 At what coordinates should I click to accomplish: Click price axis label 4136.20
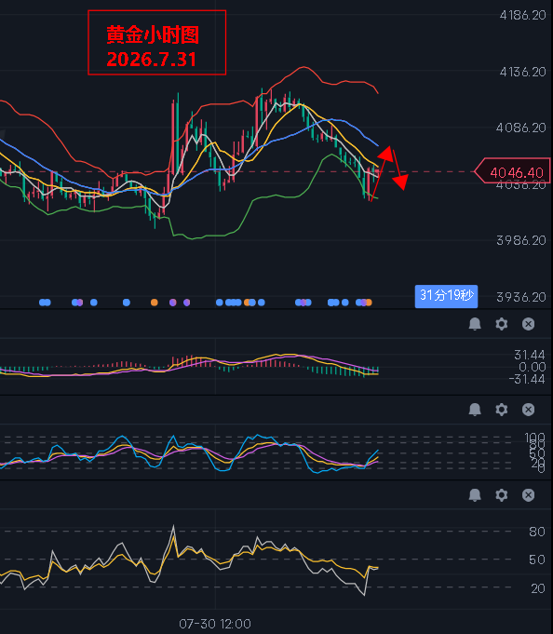click(522, 72)
